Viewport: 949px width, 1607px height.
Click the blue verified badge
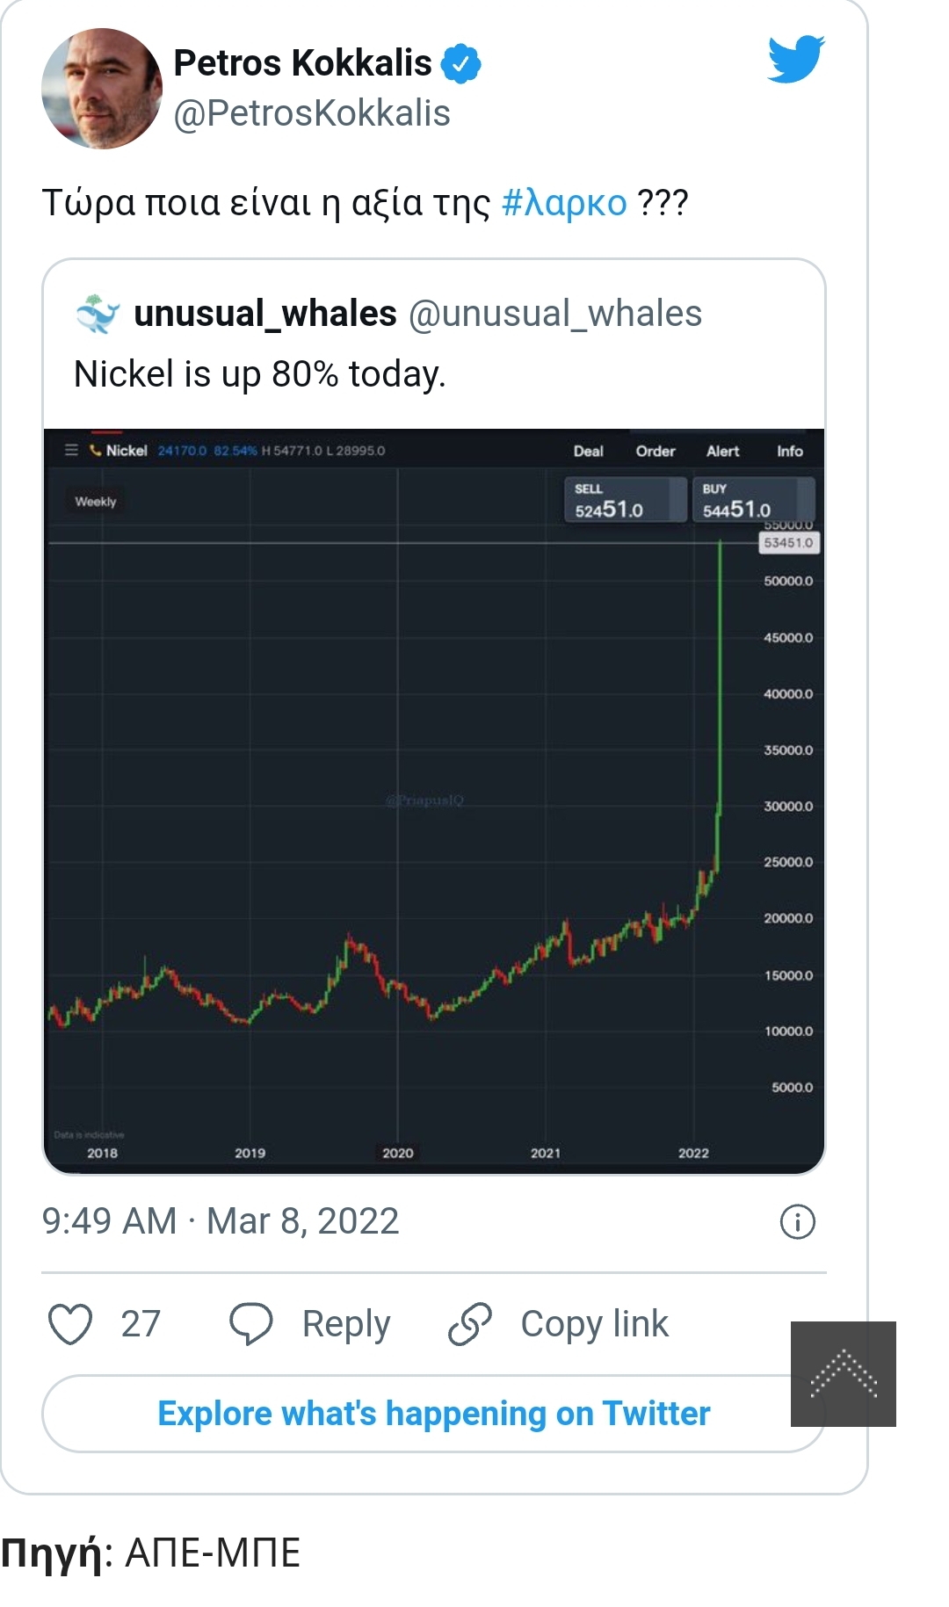pyautogui.click(x=460, y=63)
